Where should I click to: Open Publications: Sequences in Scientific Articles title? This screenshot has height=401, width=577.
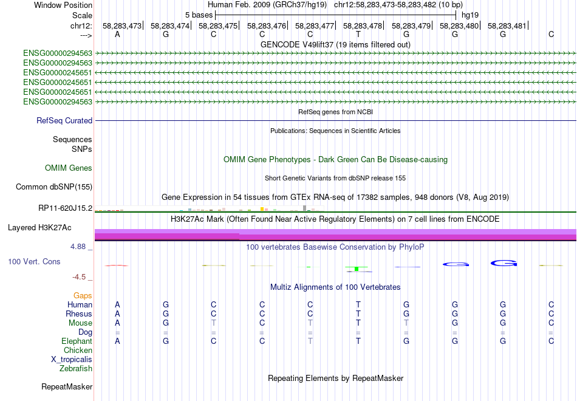pyautogui.click(x=335, y=131)
